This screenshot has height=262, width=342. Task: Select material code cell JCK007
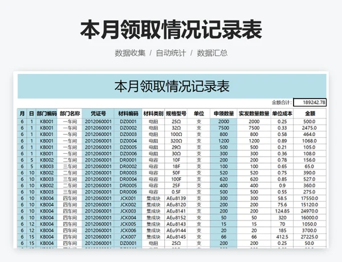point(128,237)
